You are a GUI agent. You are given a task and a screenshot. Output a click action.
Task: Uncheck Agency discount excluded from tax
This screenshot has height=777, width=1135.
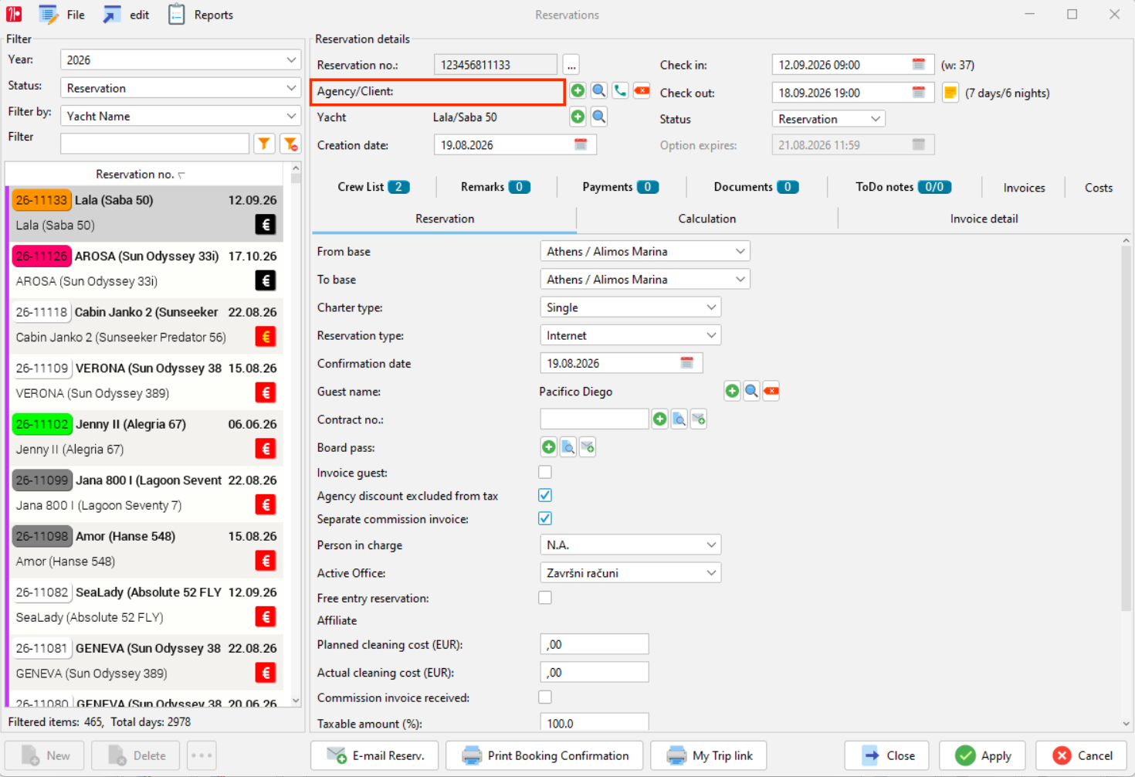coord(545,495)
